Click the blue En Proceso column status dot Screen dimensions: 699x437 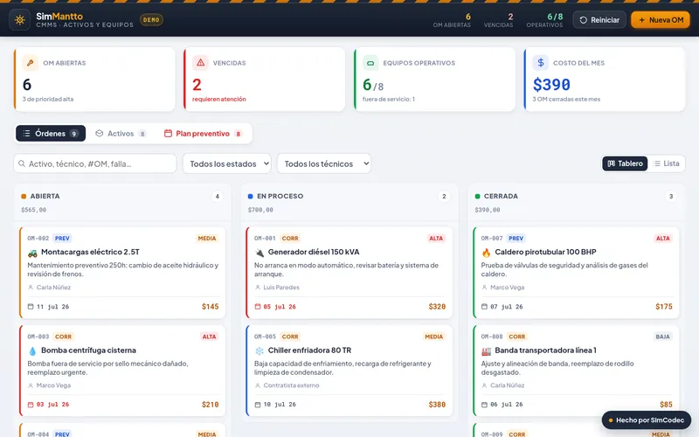pos(251,196)
